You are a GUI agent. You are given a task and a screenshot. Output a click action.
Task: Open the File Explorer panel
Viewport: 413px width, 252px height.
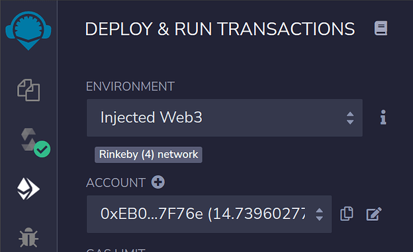pyautogui.click(x=28, y=90)
